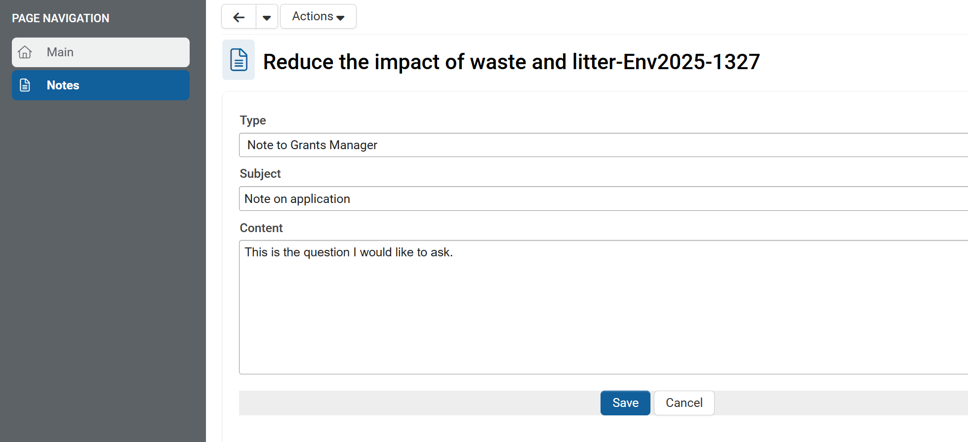The image size is (968, 442).
Task: Click the PAGE NAVIGATION sidebar heading
Action: [x=61, y=18]
